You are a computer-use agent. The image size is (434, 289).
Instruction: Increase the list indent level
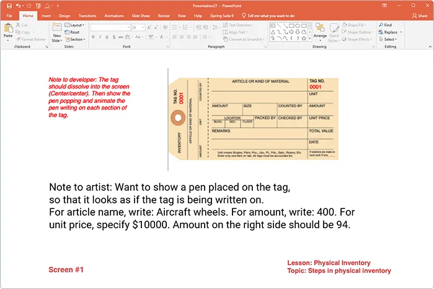pyautogui.click(x=205, y=27)
